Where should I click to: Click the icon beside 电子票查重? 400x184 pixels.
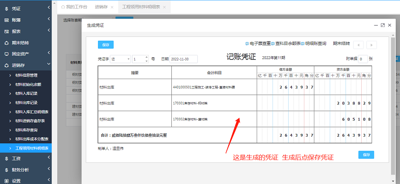click(247, 44)
